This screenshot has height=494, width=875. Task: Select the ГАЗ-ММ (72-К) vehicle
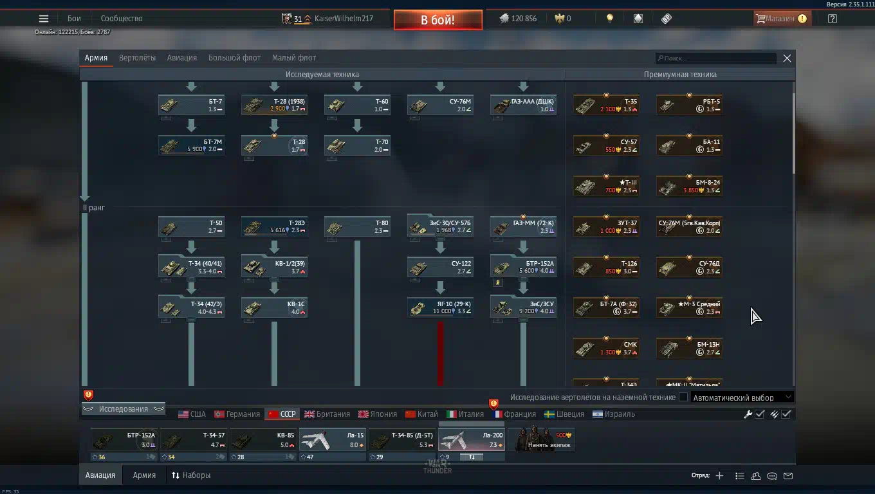tap(523, 226)
